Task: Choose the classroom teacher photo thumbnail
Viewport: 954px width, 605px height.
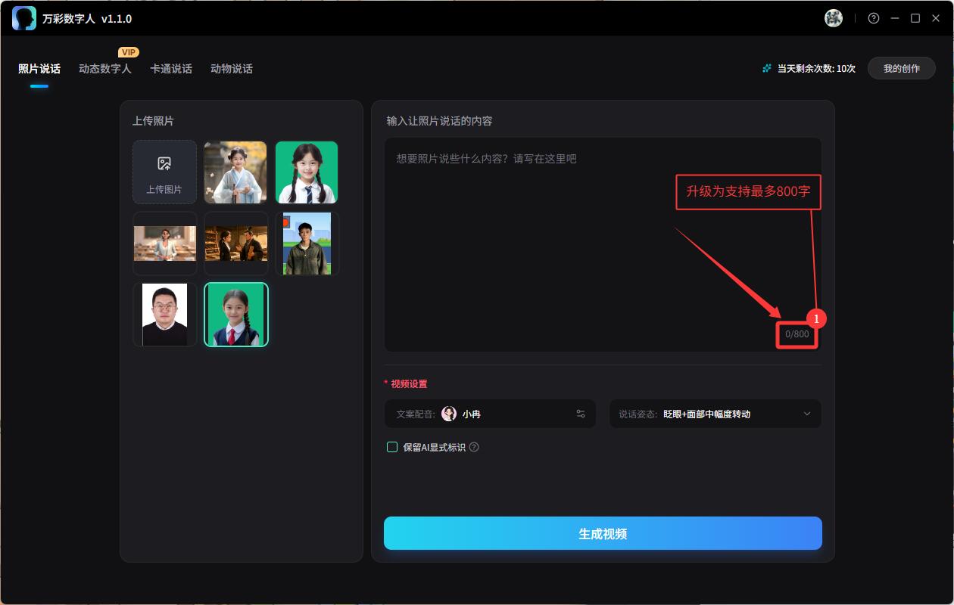Action: pyautogui.click(x=164, y=244)
